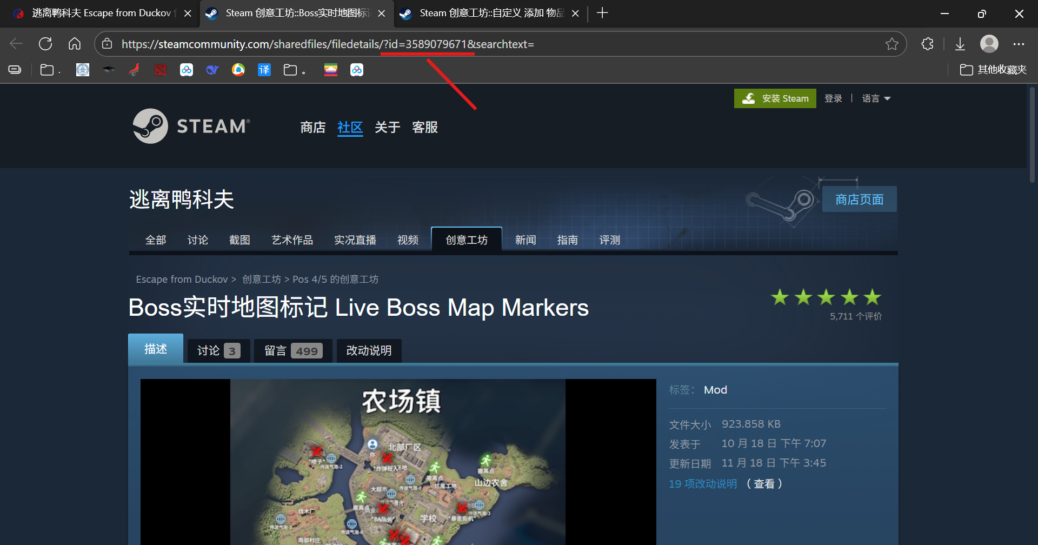Bookmark page with star icon
The image size is (1038, 545).
click(x=891, y=44)
